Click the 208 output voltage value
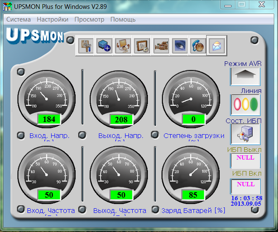The image size is (278, 232). click(121, 120)
